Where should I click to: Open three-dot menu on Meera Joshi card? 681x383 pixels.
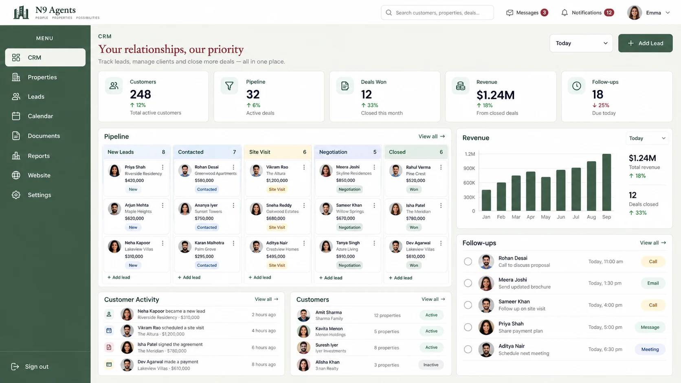click(x=374, y=167)
